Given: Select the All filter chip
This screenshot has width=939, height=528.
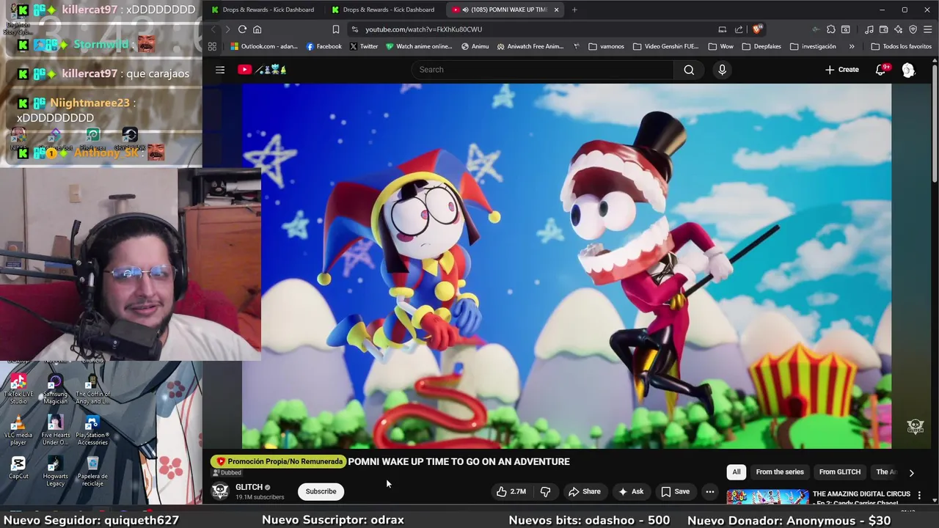Looking at the screenshot, I should (737, 472).
